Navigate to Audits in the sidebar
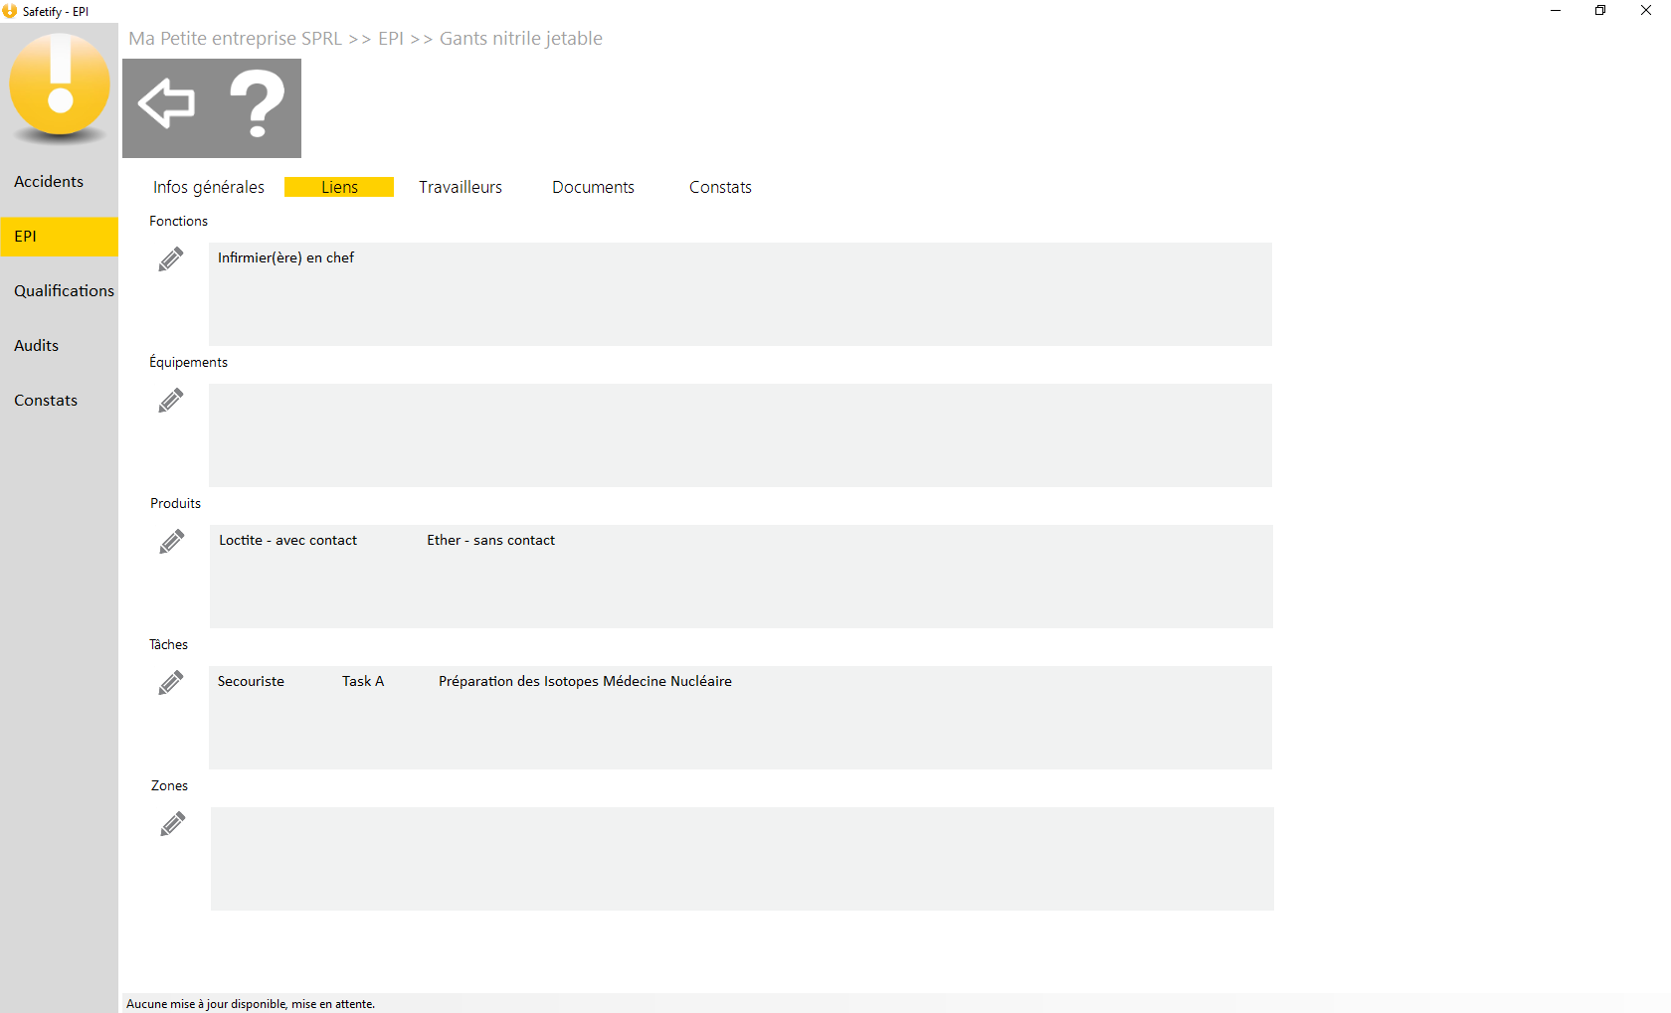 coord(37,346)
